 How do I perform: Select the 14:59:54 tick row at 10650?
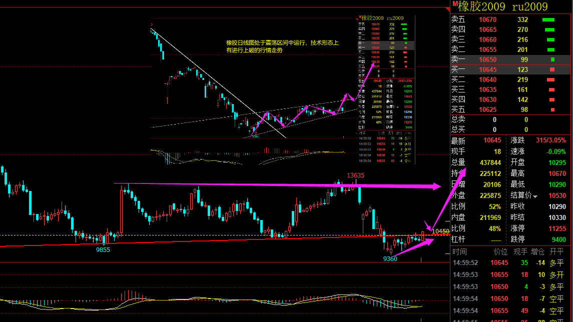(x=510, y=299)
